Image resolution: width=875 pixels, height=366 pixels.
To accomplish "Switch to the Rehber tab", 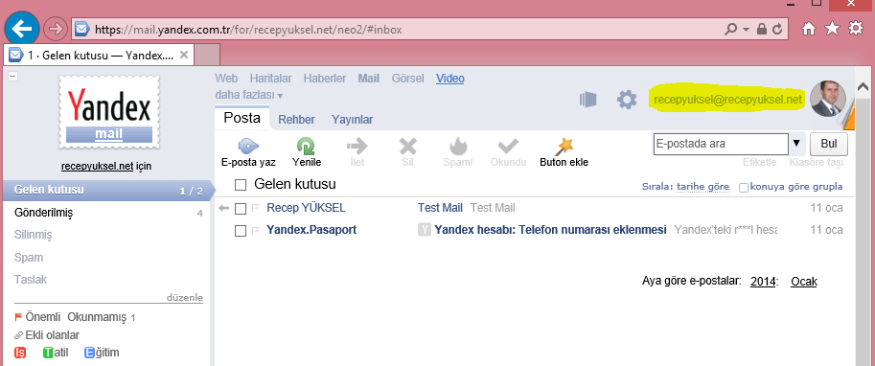I will [296, 120].
